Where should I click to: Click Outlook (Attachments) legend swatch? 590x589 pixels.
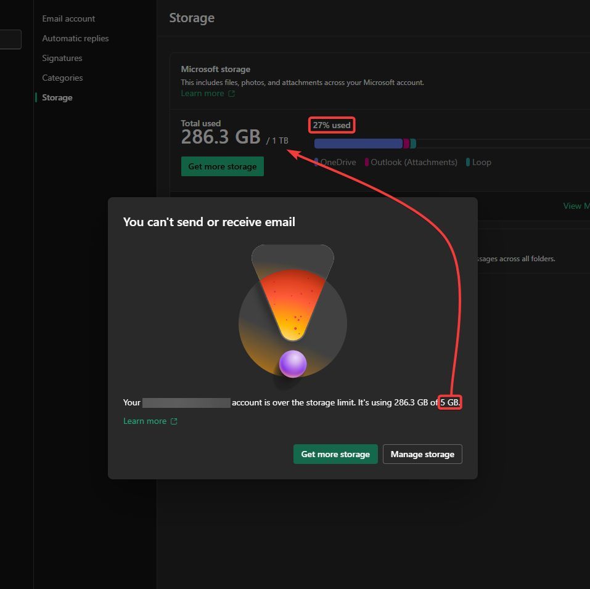pyautogui.click(x=366, y=162)
